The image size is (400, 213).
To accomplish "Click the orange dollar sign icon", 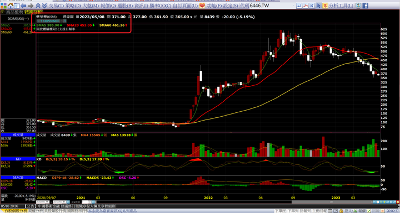I will point(325,6).
